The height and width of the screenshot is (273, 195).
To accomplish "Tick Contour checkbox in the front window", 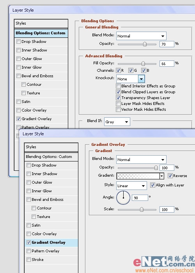I will (34, 208).
